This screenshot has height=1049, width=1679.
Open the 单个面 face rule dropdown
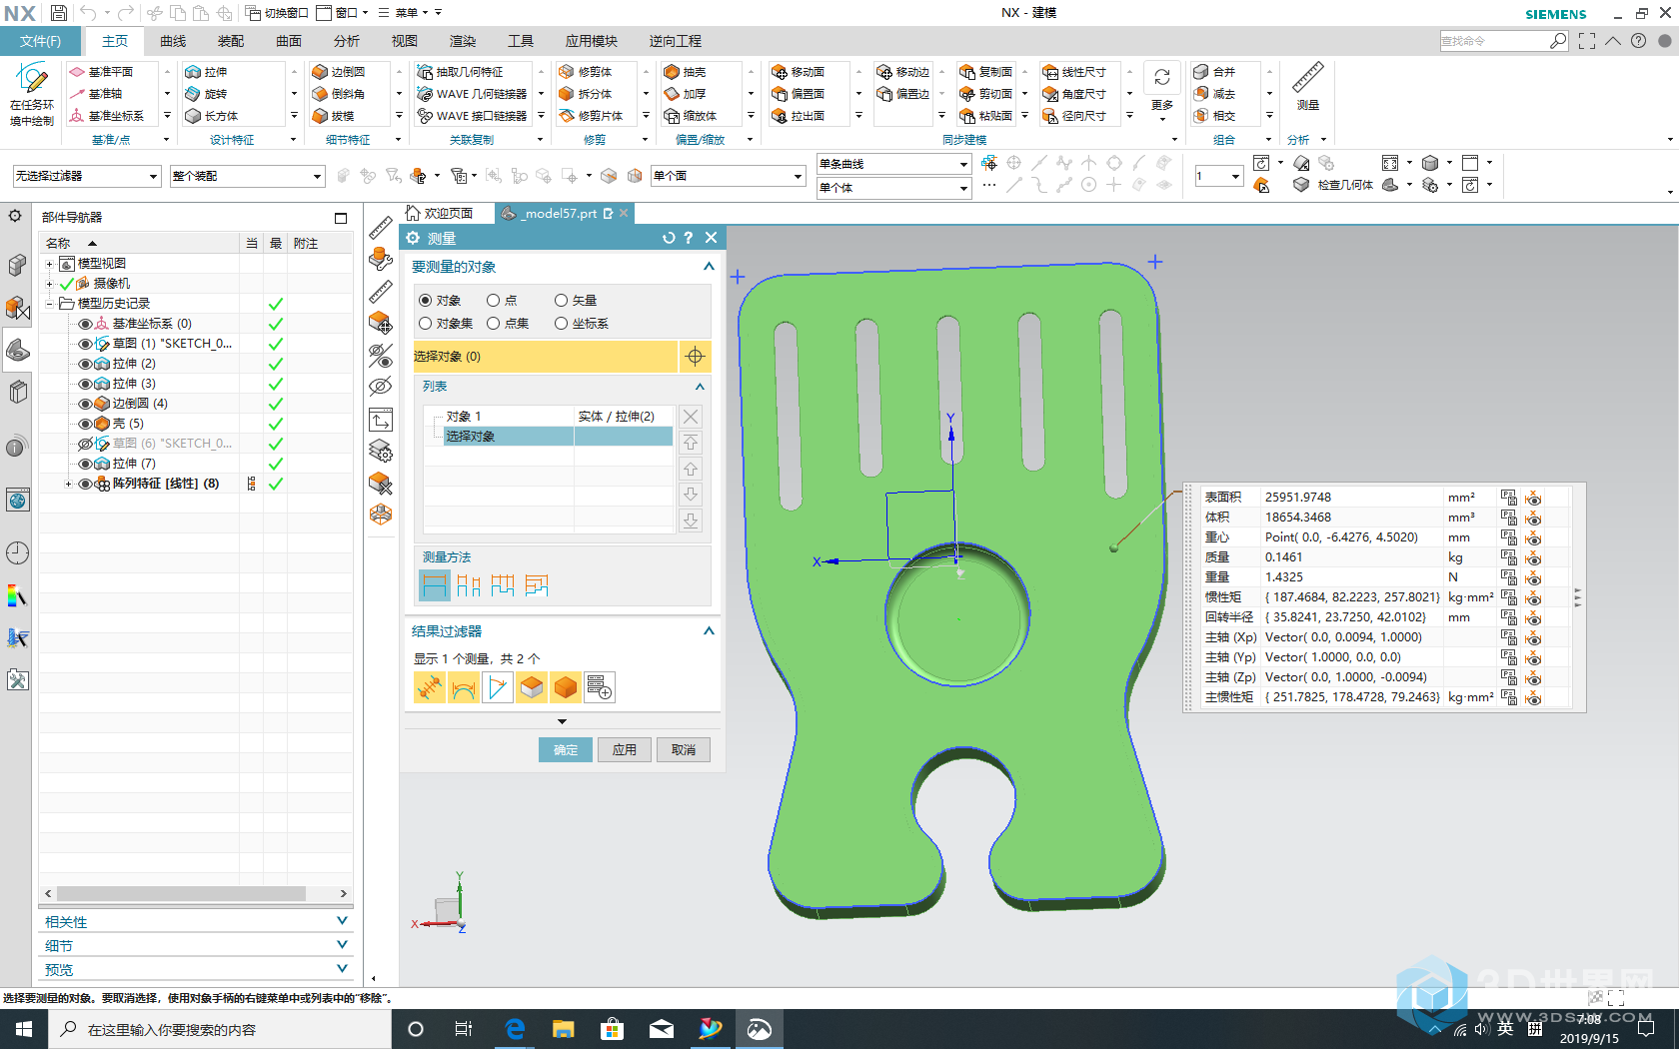[728, 176]
